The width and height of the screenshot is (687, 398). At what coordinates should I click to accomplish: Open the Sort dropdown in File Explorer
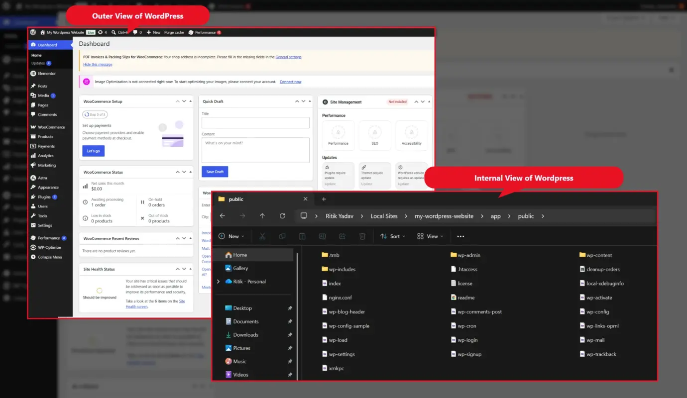click(x=393, y=236)
